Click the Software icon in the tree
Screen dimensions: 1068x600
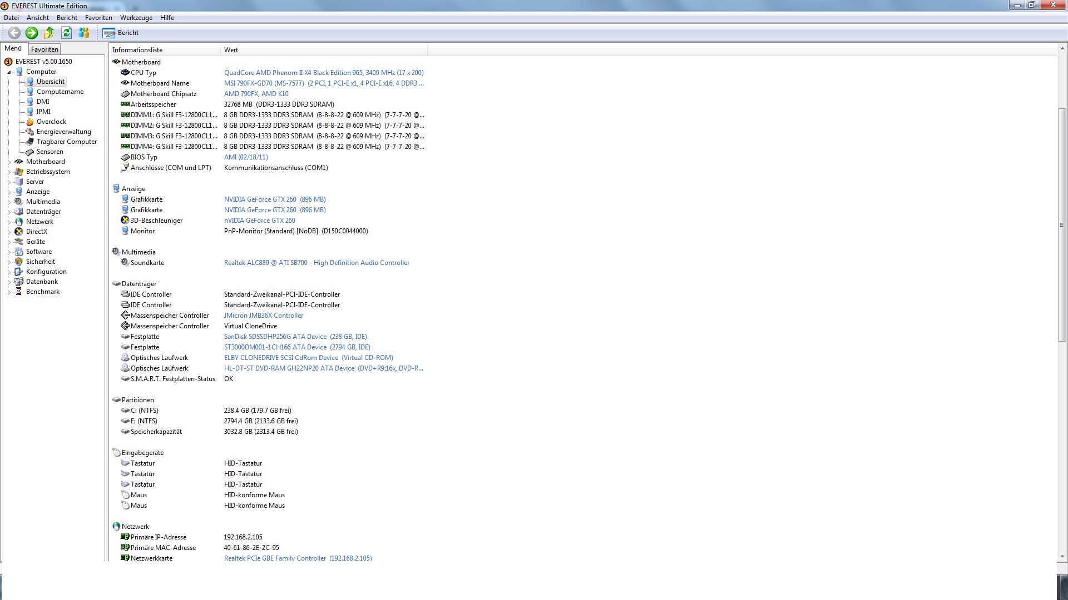(x=19, y=252)
